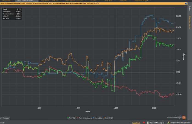
Task: Click the red flag icon beside Feedback
Action: 144,123
